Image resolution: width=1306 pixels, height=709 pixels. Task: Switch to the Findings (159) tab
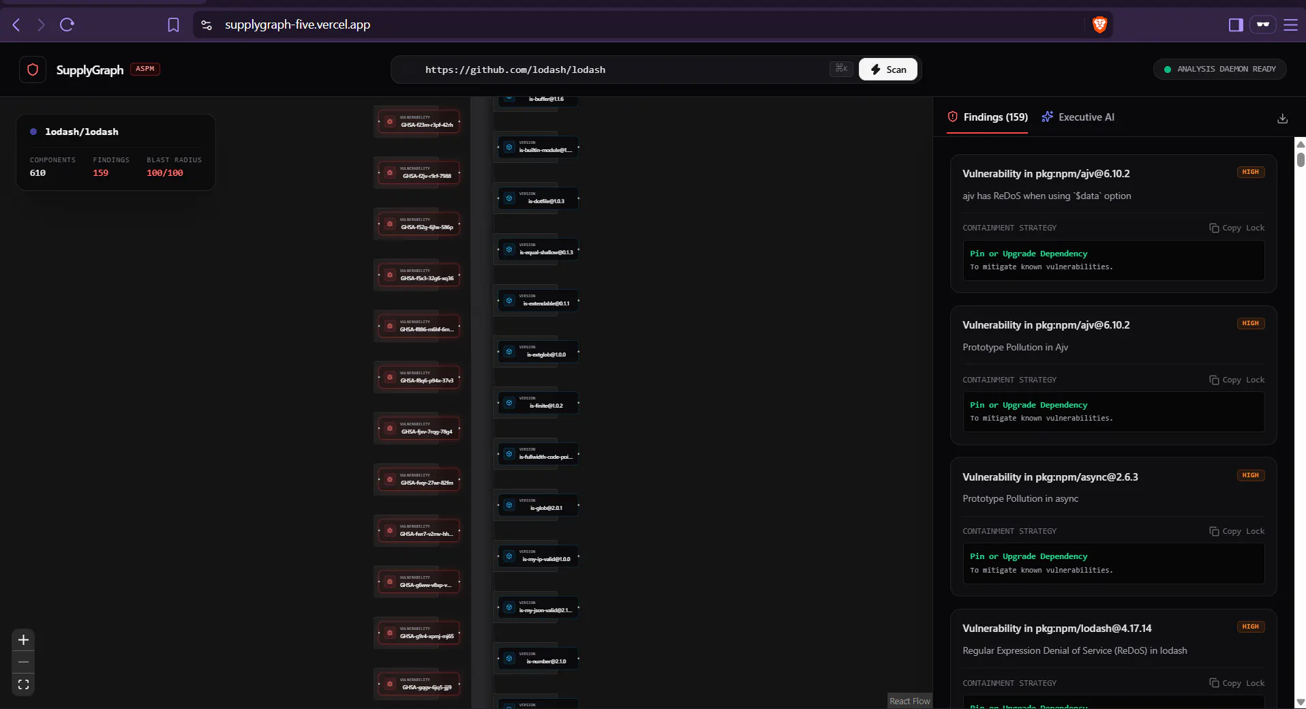(x=988, y=117)
